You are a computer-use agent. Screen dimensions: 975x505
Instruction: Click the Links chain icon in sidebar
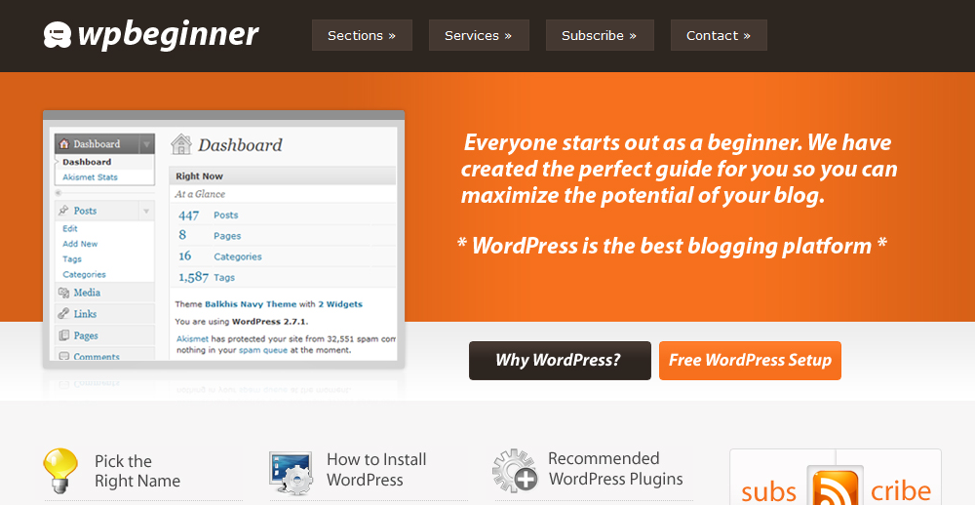63,314
